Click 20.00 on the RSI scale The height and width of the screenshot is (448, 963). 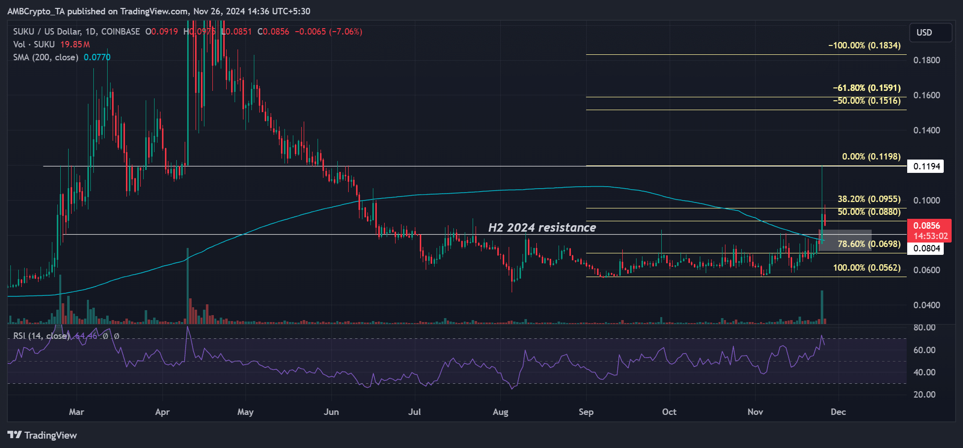[x=924, y=395]
